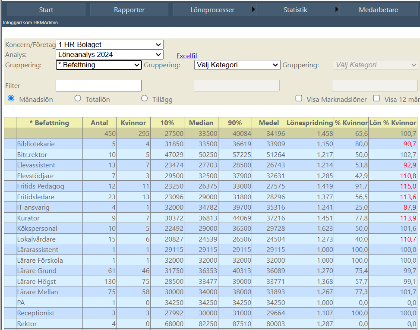Select the Totallön radio button
The image size is (420, 330).
[x=78, y=98]
